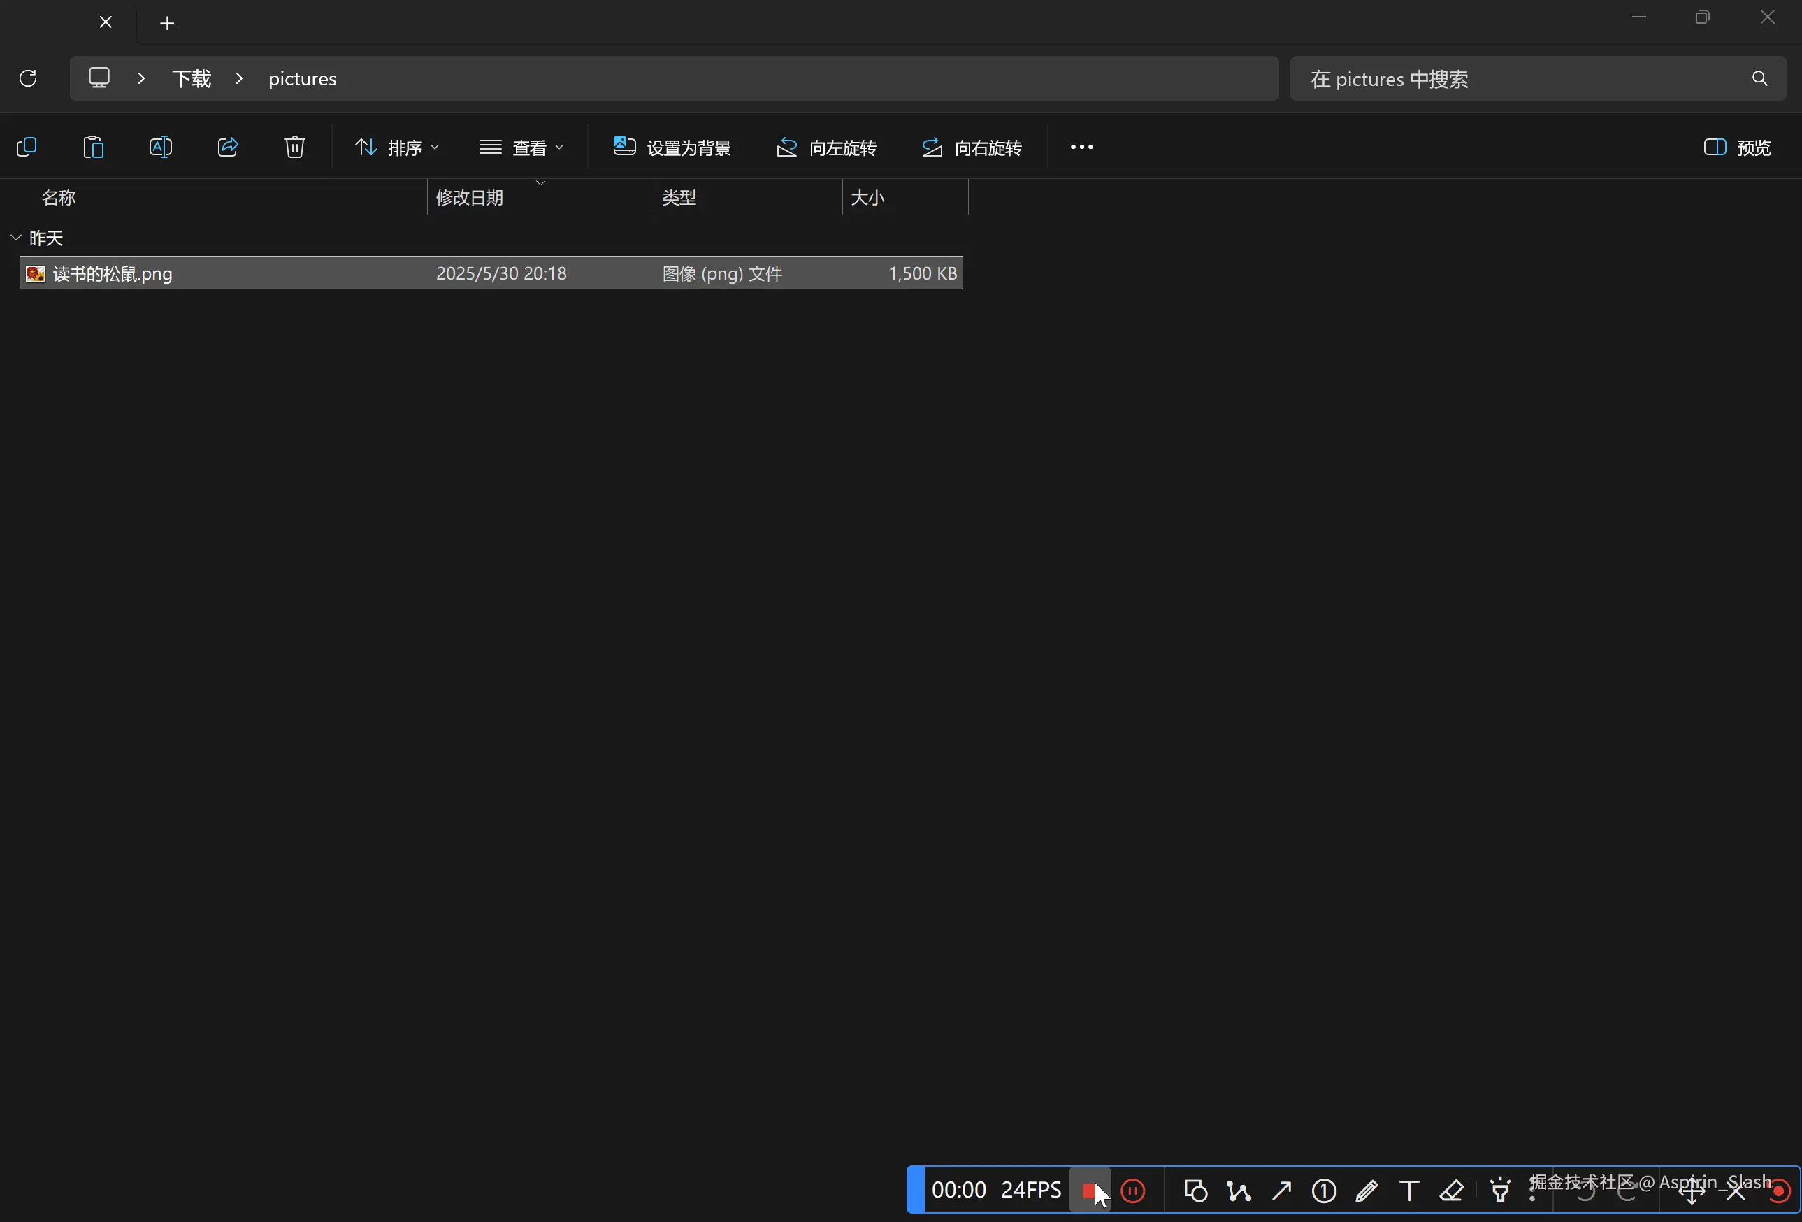Pause the screen recording
Viewport: 1802px width, 1222px height.
pyautogui.click(x=1133, y=1191)
